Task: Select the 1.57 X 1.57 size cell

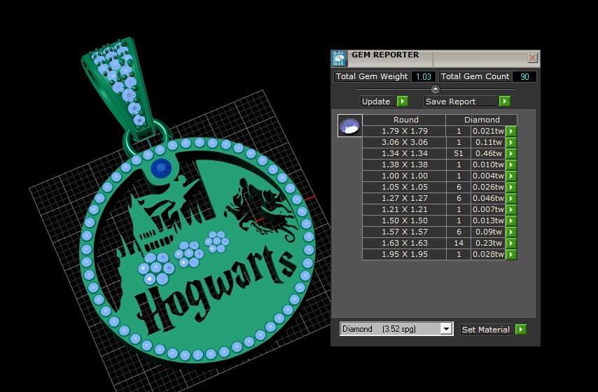Action: [x=405, y=232]
